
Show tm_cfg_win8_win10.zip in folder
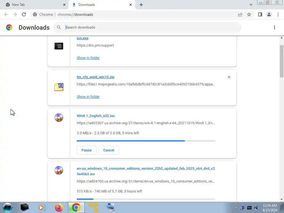tap(88, 97)
